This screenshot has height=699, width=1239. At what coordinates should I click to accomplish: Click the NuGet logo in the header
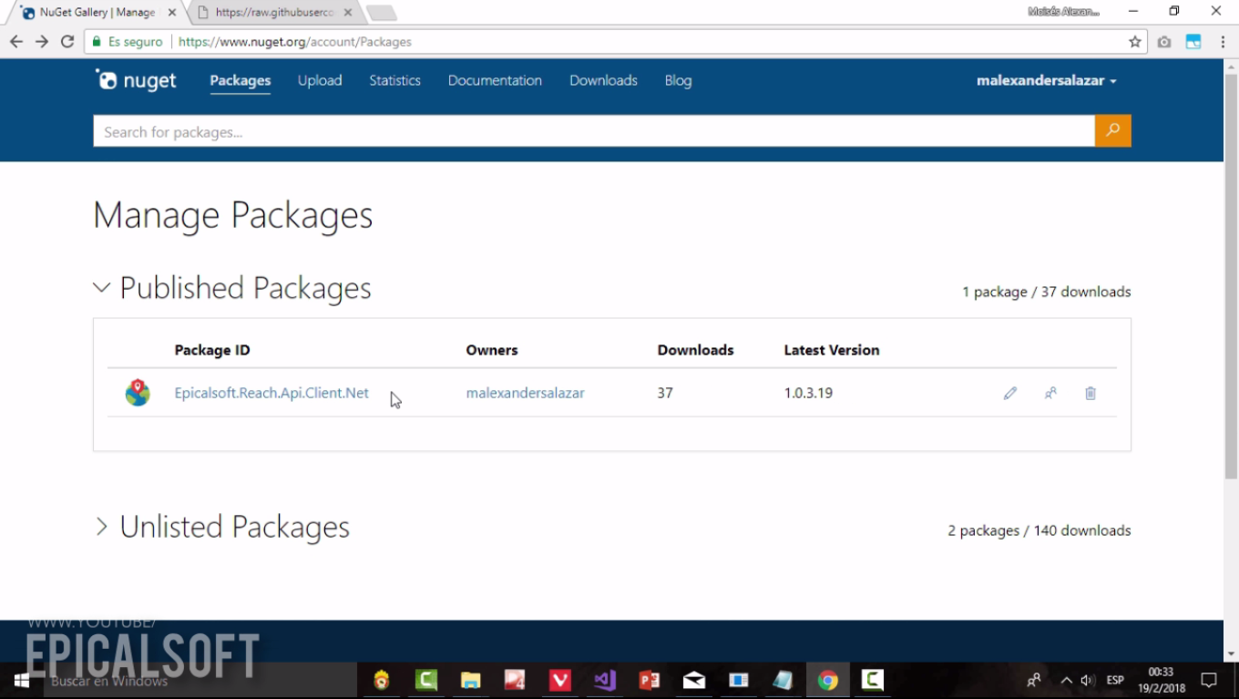coord(135,80)
